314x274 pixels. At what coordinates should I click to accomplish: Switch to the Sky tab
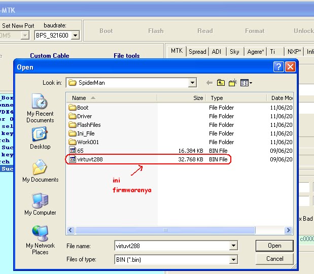click(x=234, y=52)
